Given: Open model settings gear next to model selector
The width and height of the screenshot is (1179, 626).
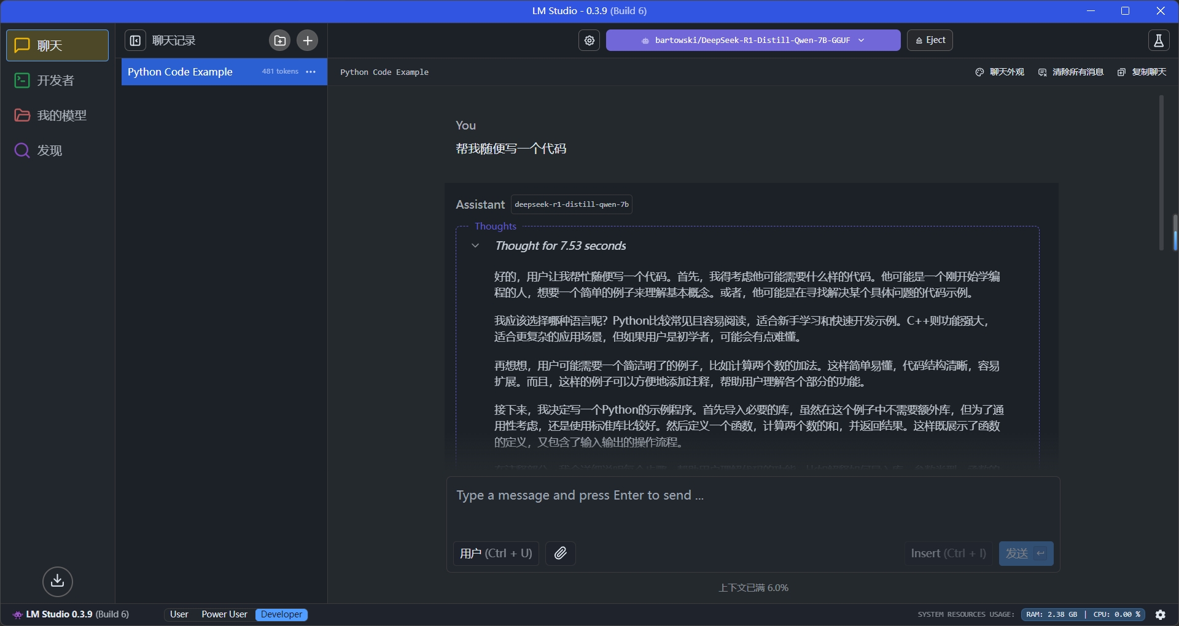Looking at the screenshot, I should pos(589,41).
